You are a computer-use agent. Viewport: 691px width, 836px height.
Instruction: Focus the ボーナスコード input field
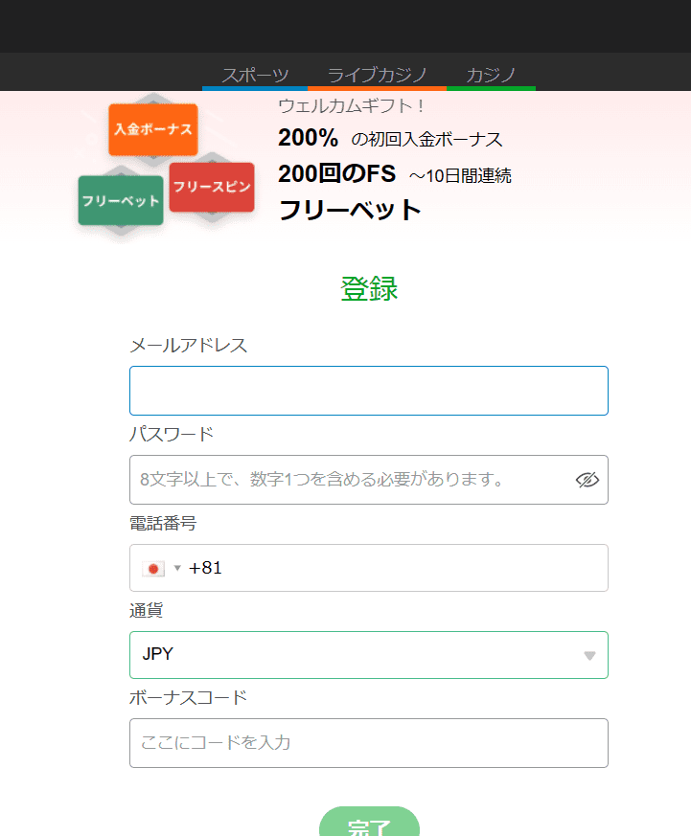click(369, 743)
